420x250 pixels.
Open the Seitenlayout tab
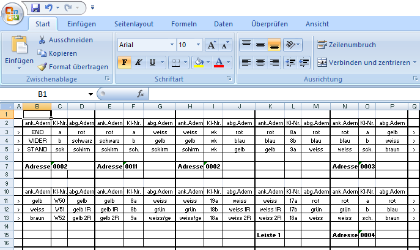click(x=134, y=24)
